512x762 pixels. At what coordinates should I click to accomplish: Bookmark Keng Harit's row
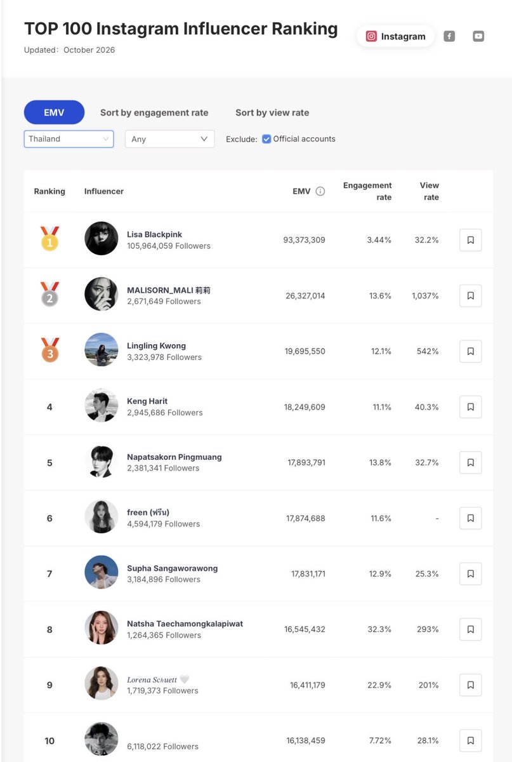point(470,407)
